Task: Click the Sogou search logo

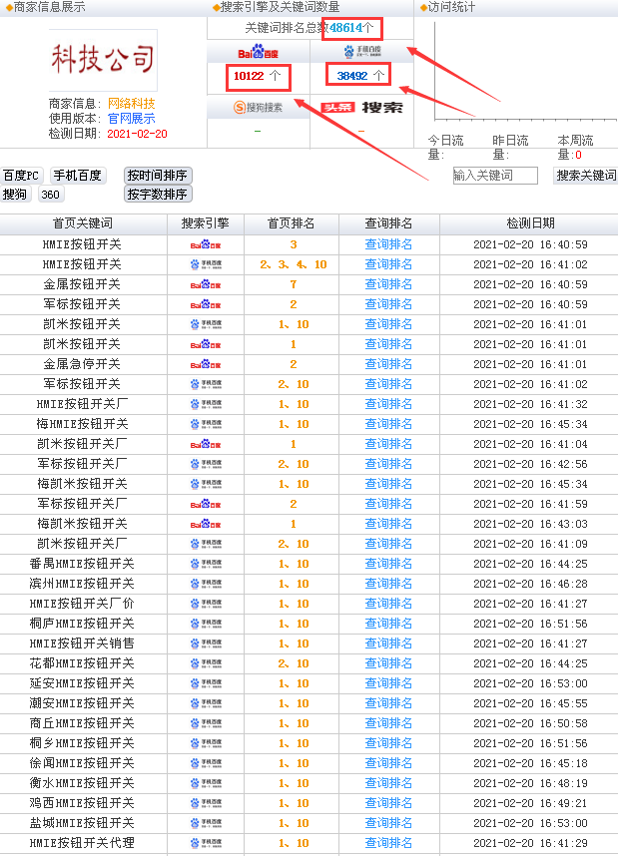Action: point(258,108)
